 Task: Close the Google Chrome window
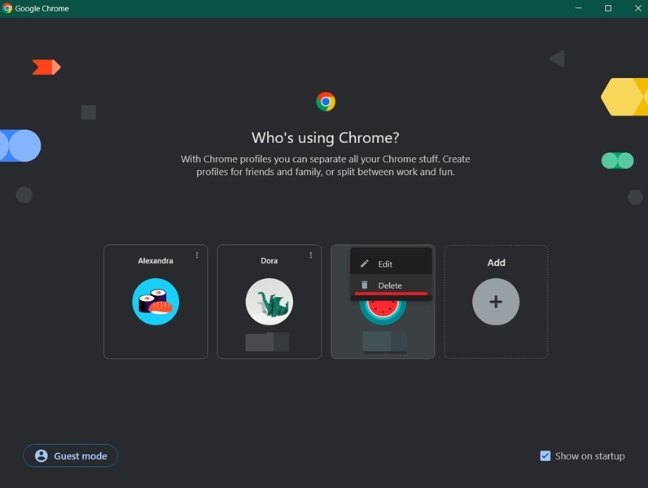[637, 8]
